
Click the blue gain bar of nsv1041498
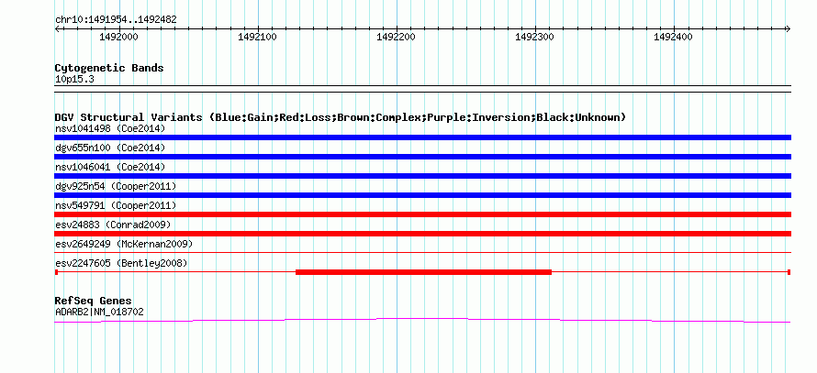click(422, 137)
